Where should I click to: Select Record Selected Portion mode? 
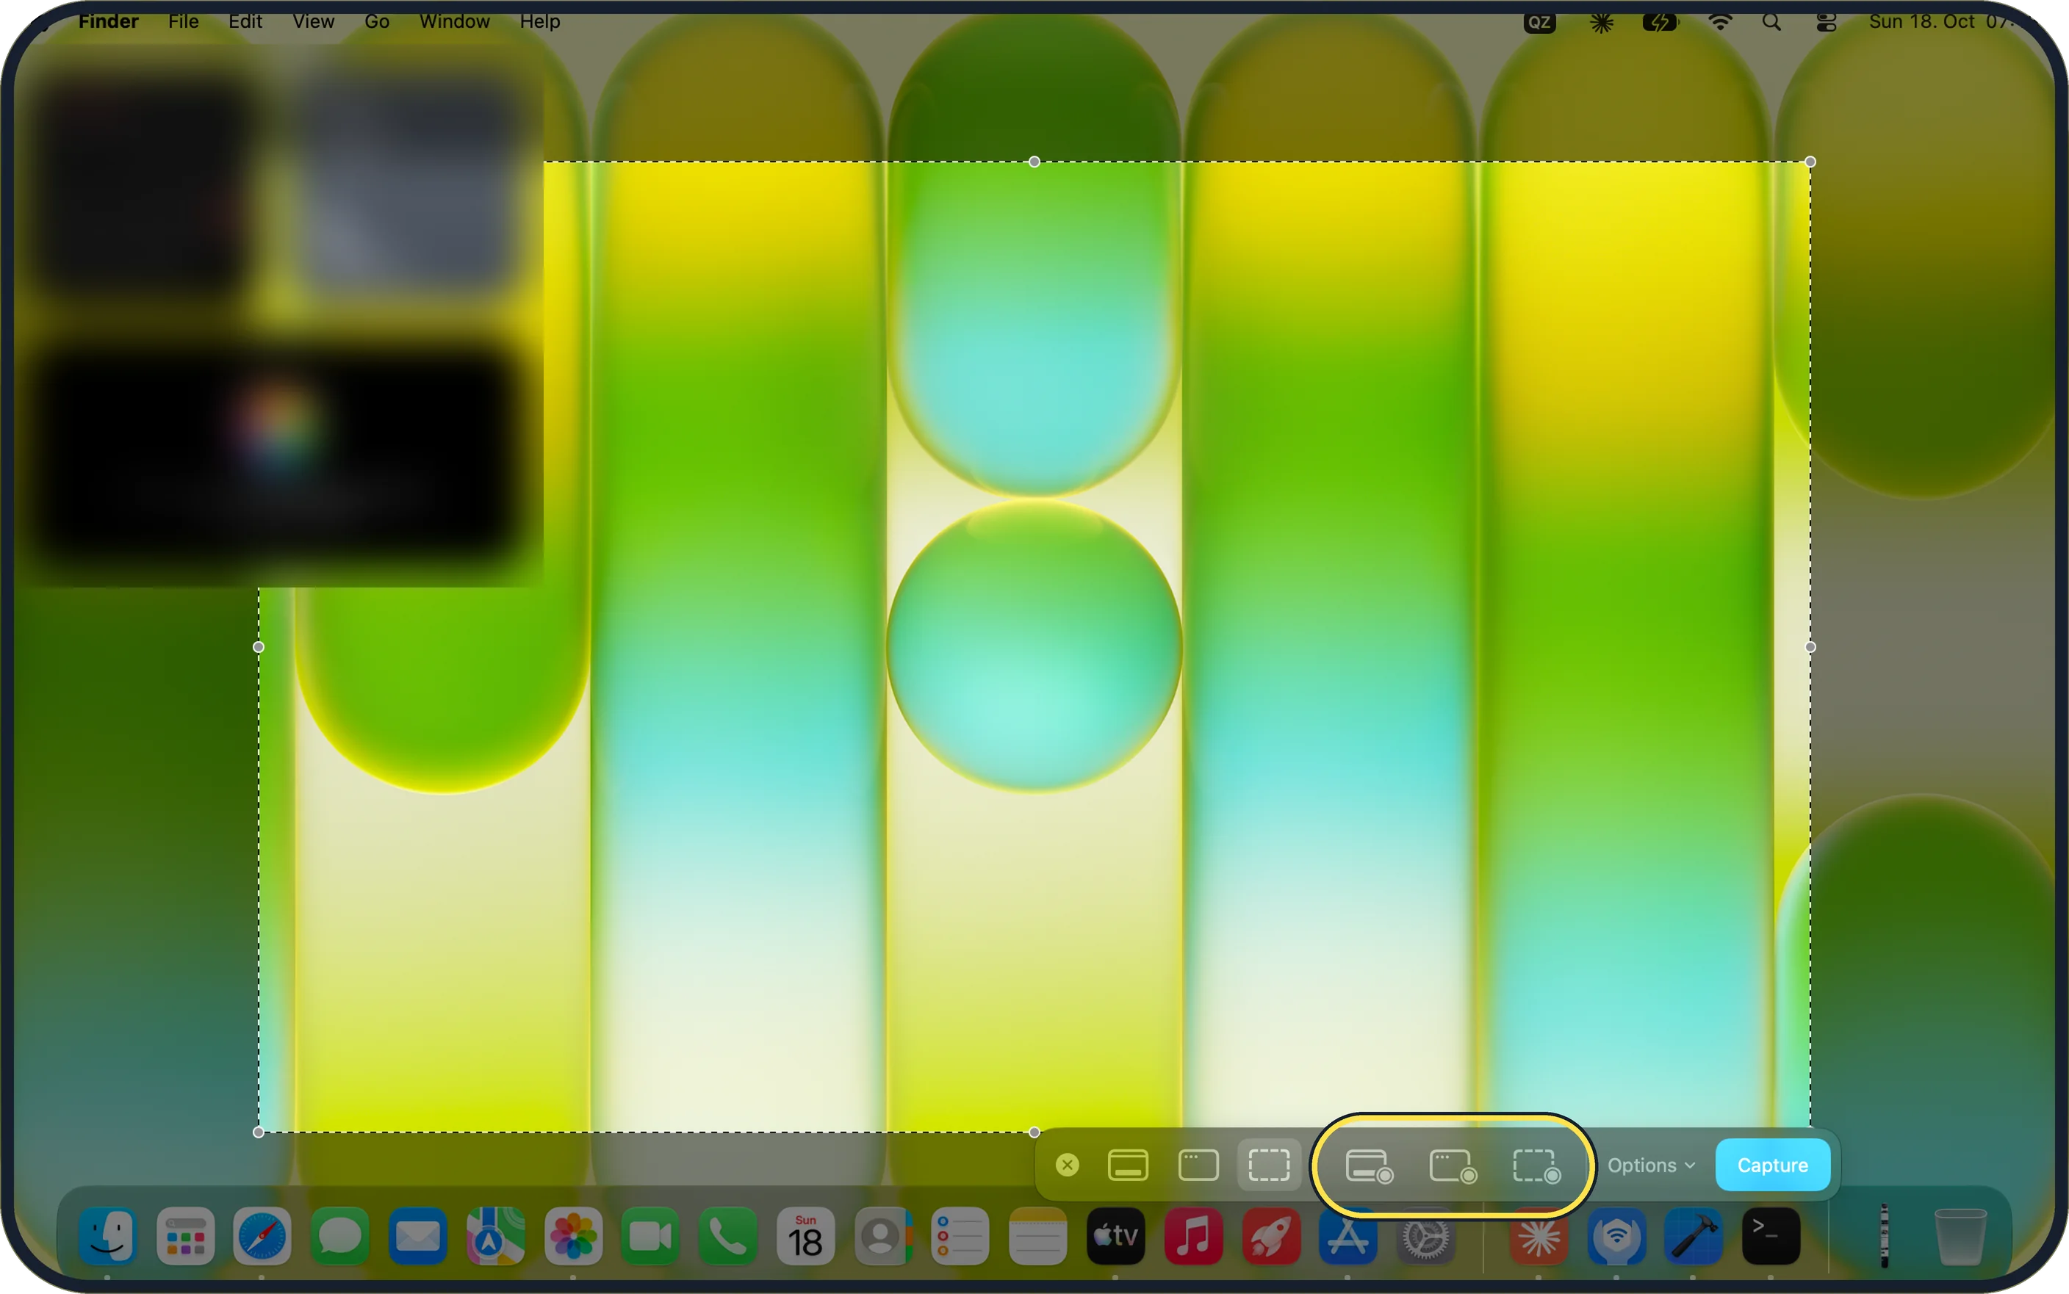(x=1536, y=1165)
